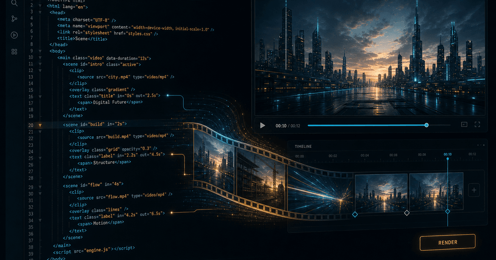The width and height of the screenshot is (496, 260).
Task: Click the highlighted 00:10 ruler label
Action: [x=448, y=155]
